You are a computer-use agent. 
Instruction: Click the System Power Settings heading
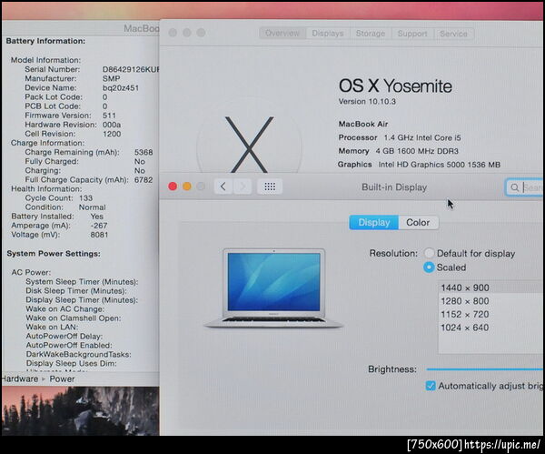coord(54,254)
